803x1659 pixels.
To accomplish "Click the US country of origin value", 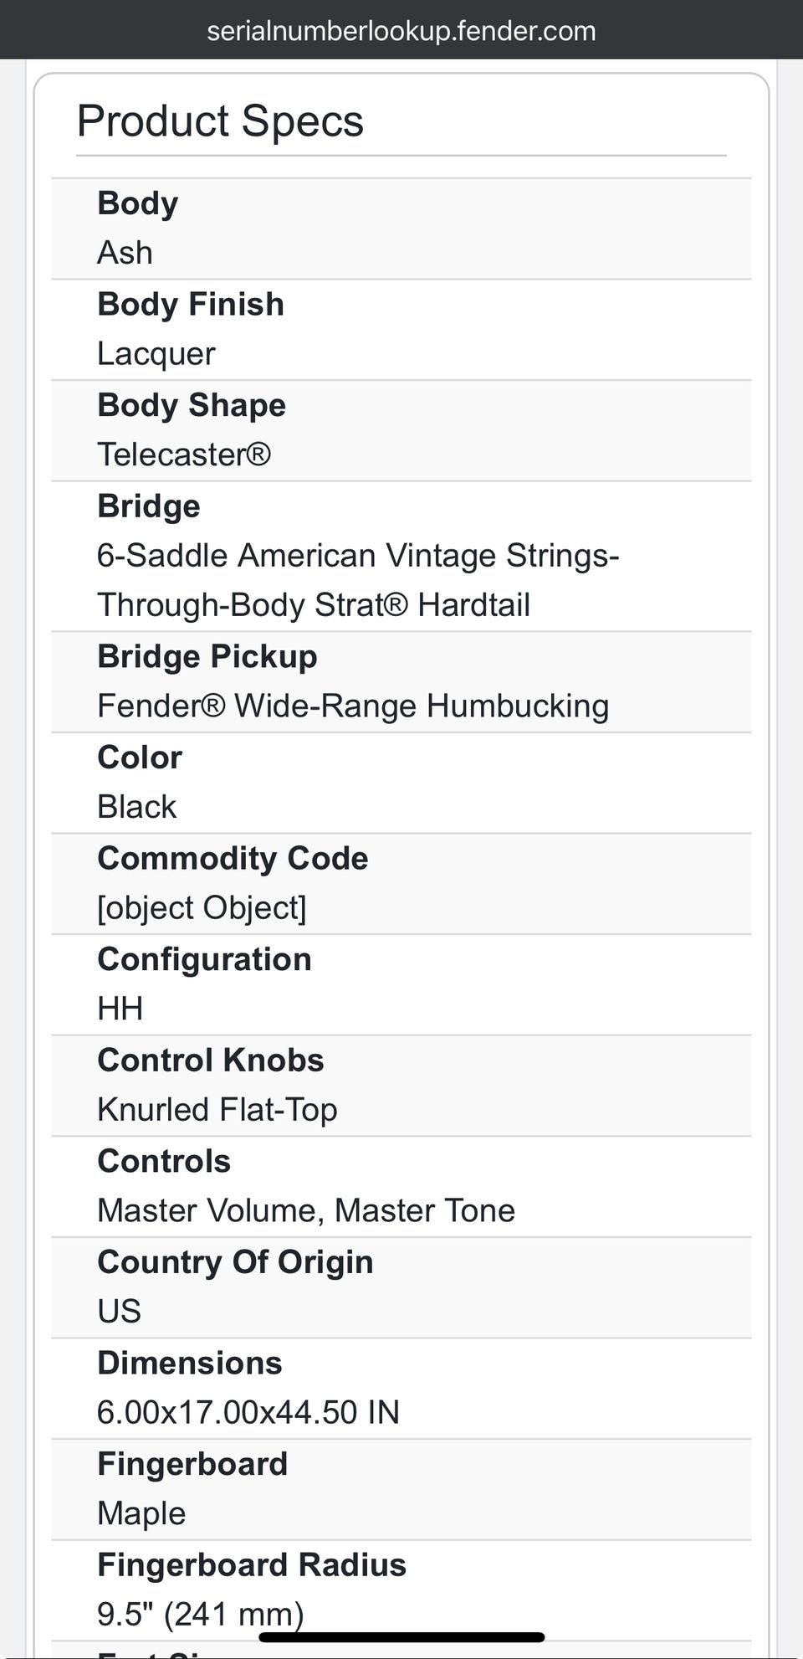I will [x=119, y=1311].
